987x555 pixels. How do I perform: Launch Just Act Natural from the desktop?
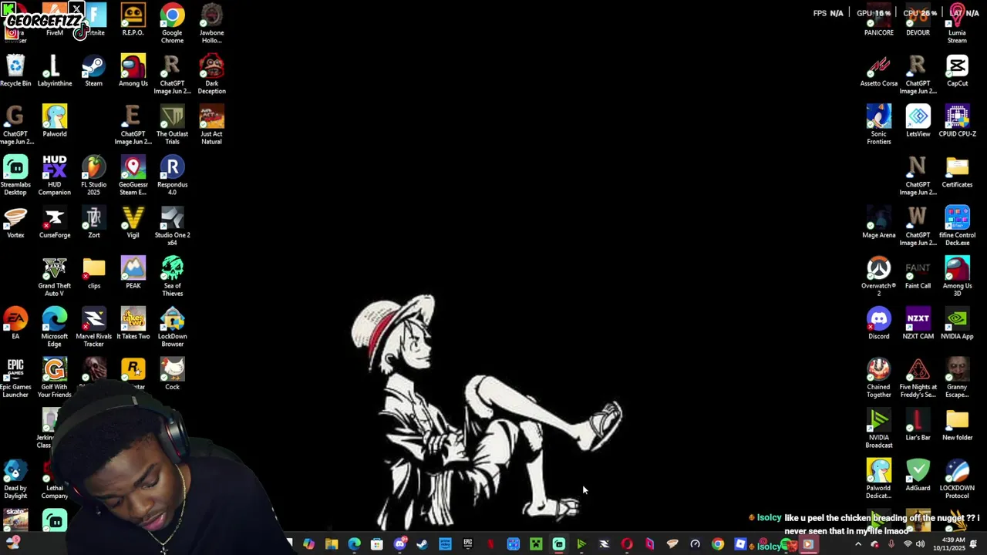coord(211,124)
